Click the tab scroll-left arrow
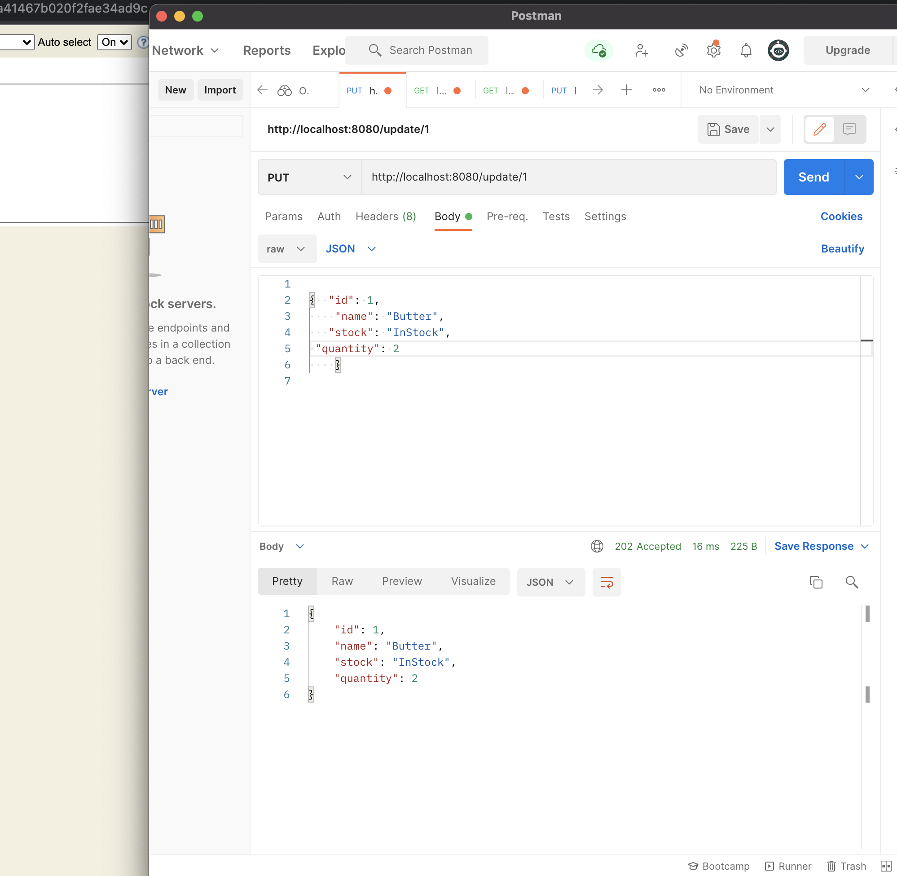 pyautogui.click(x=263, y=90)
